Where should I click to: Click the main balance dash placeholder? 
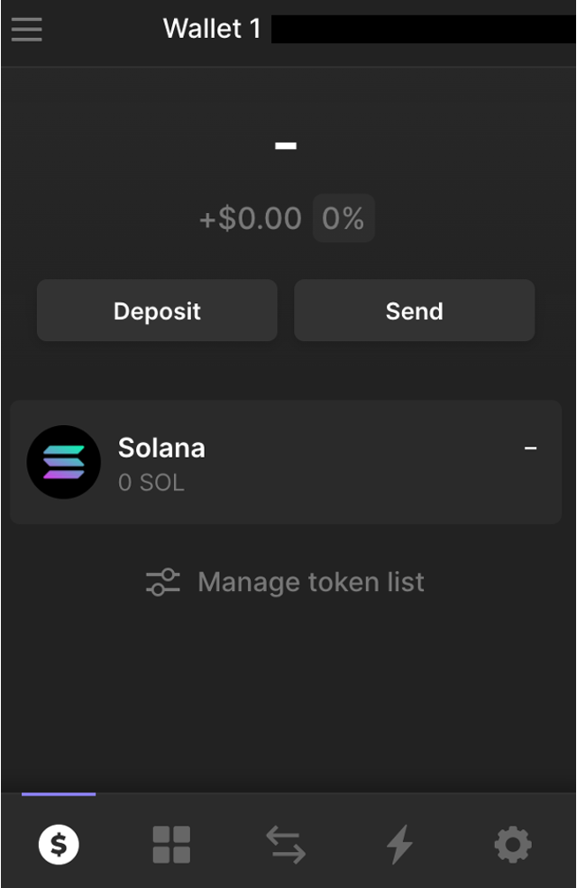click(287, 145)
